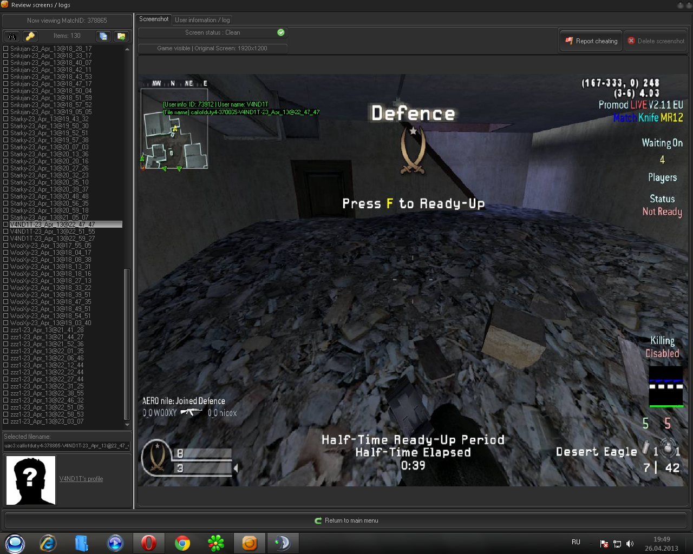This screenshot has width=693, height=554.
Task: Select screenshot WooXy-23_Apr_13@19_03_40
Action: 50,323
